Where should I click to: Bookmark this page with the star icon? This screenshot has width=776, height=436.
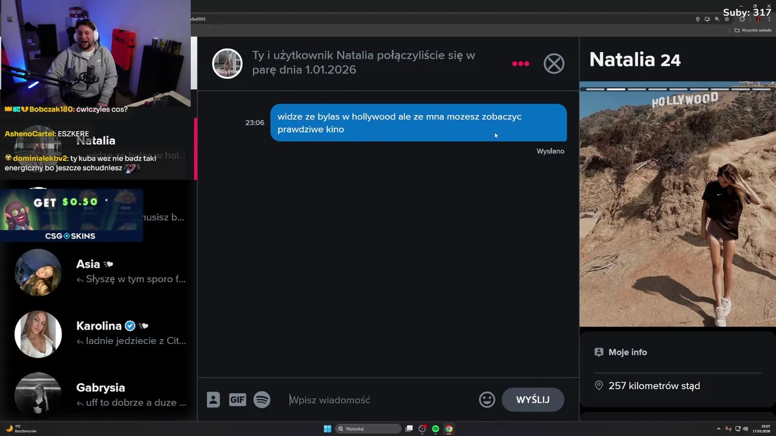pos(727,19)
